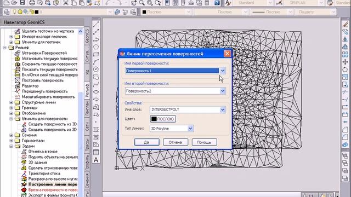Select the Rectangle draw tool

point(96,54)
